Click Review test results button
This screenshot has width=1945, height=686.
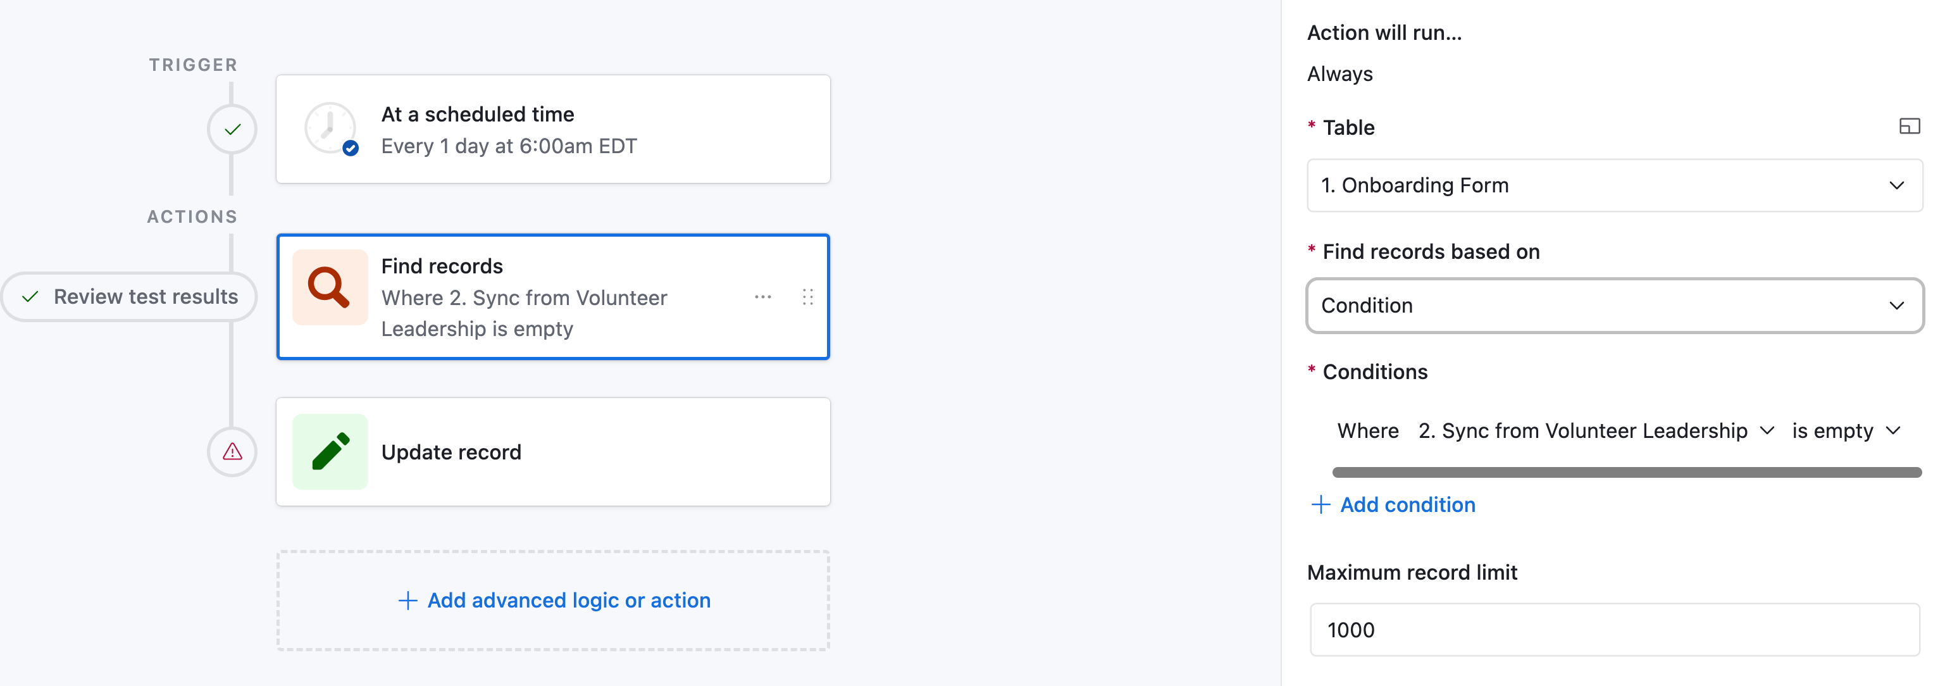tap(129, 297)
